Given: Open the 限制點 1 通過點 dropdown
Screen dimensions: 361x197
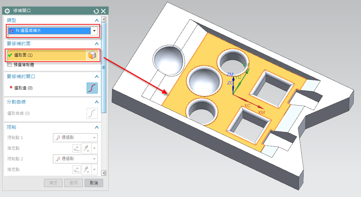Looking at the screenshot, I should (75, 138).
